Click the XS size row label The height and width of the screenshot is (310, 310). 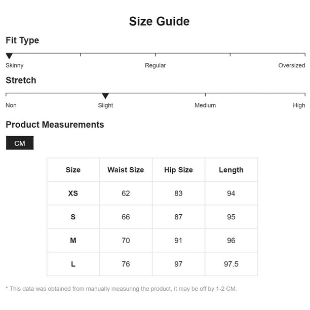(73, 193)
